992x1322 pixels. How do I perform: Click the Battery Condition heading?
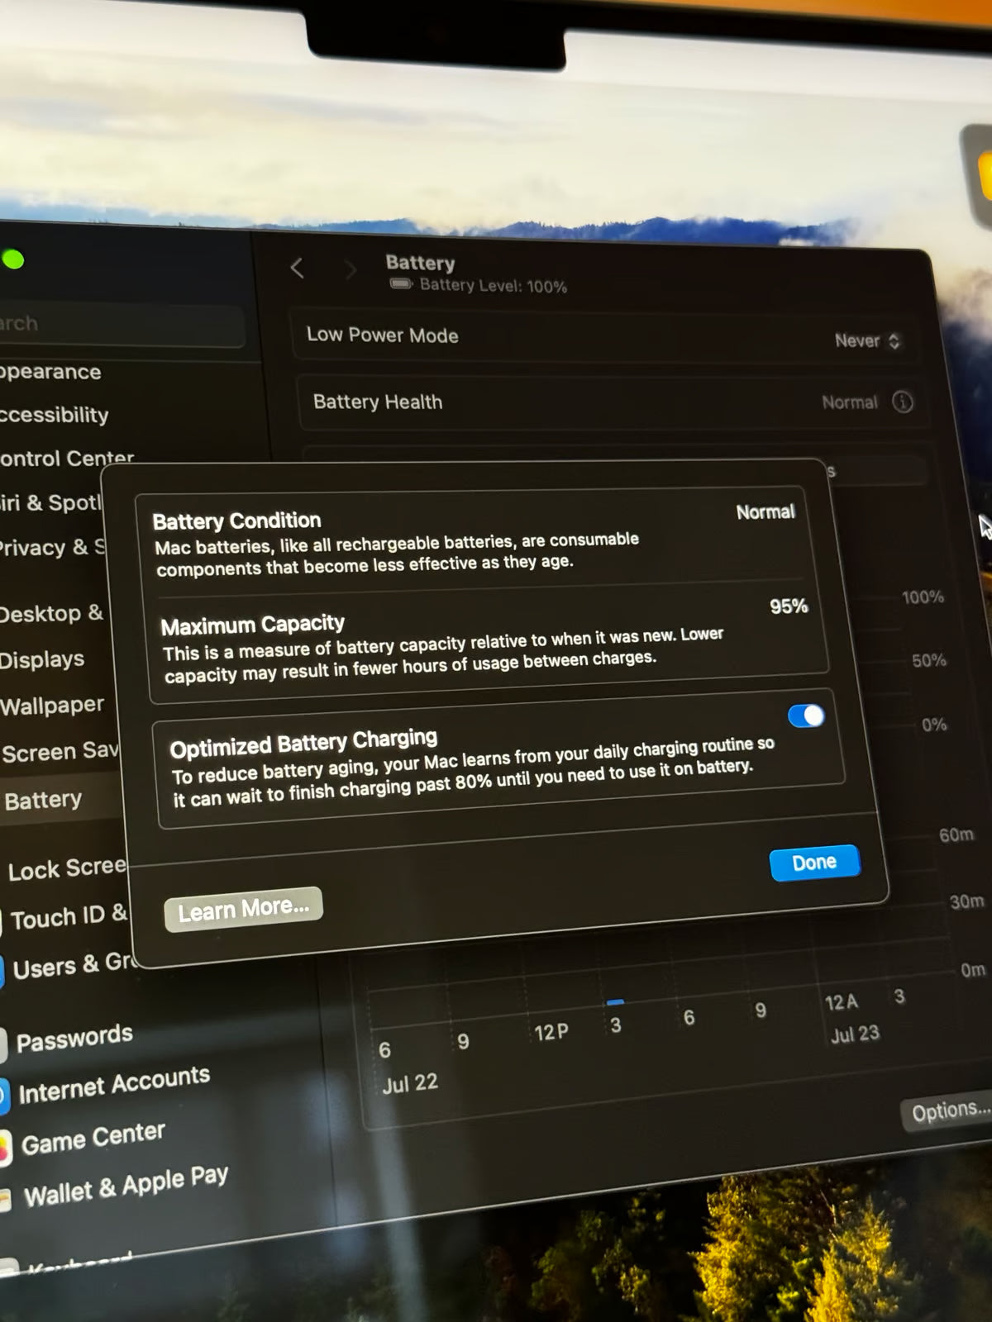click(236, 521)
